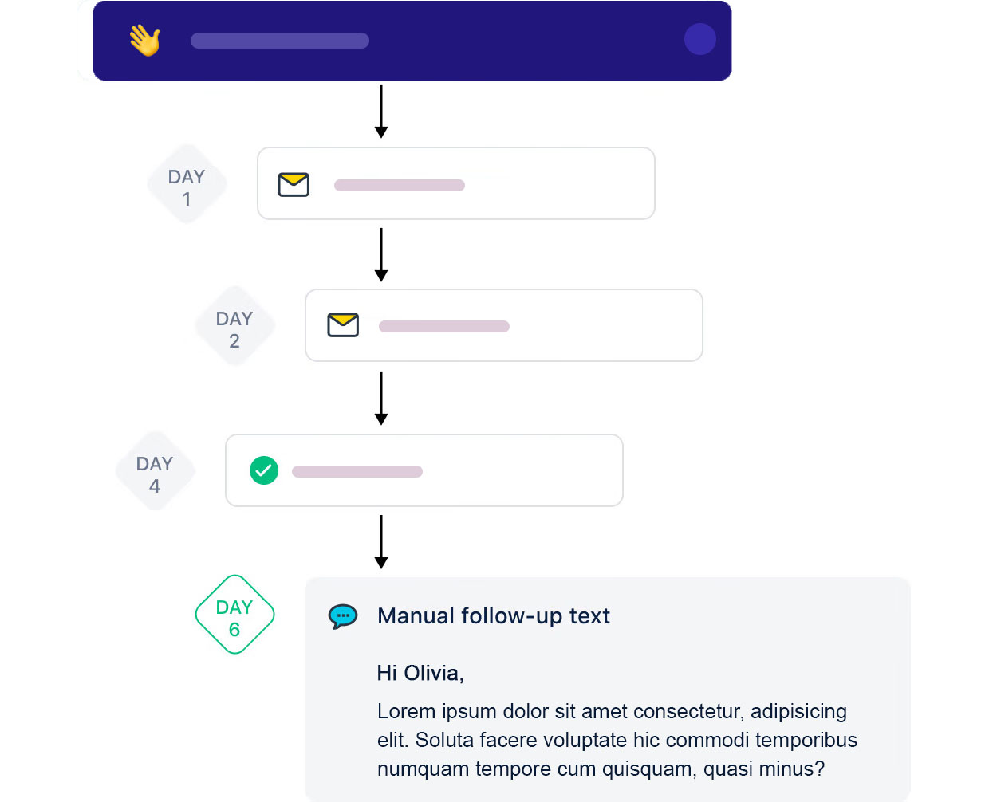Open the Day 2 email step card
Image resolution: width=989 pixels, height=802 pixels.
coord(504,325)
